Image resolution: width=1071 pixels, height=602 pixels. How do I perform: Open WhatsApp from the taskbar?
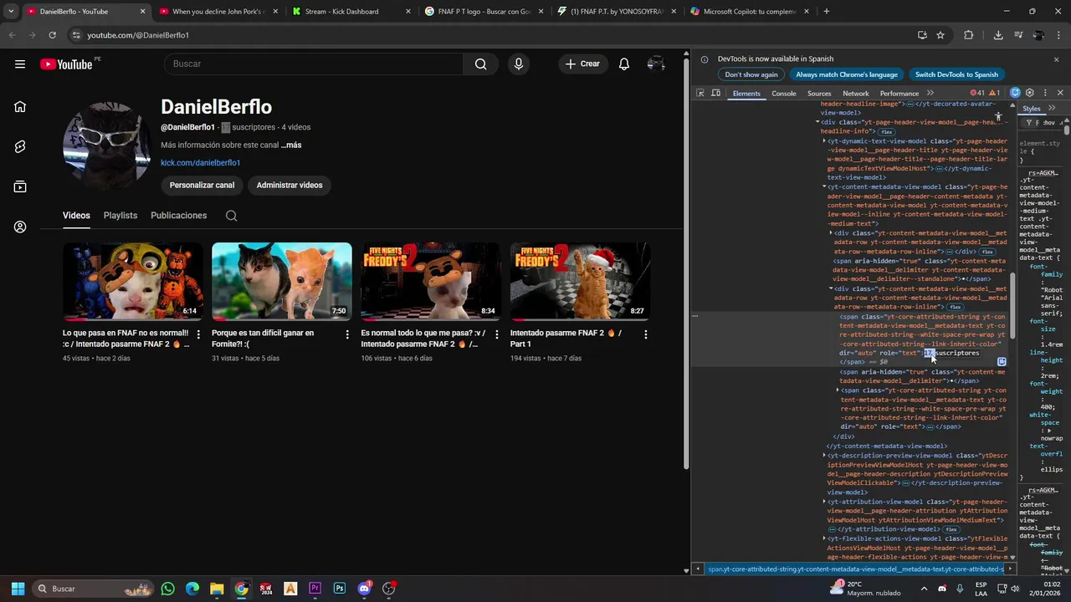tap(168, 589)
